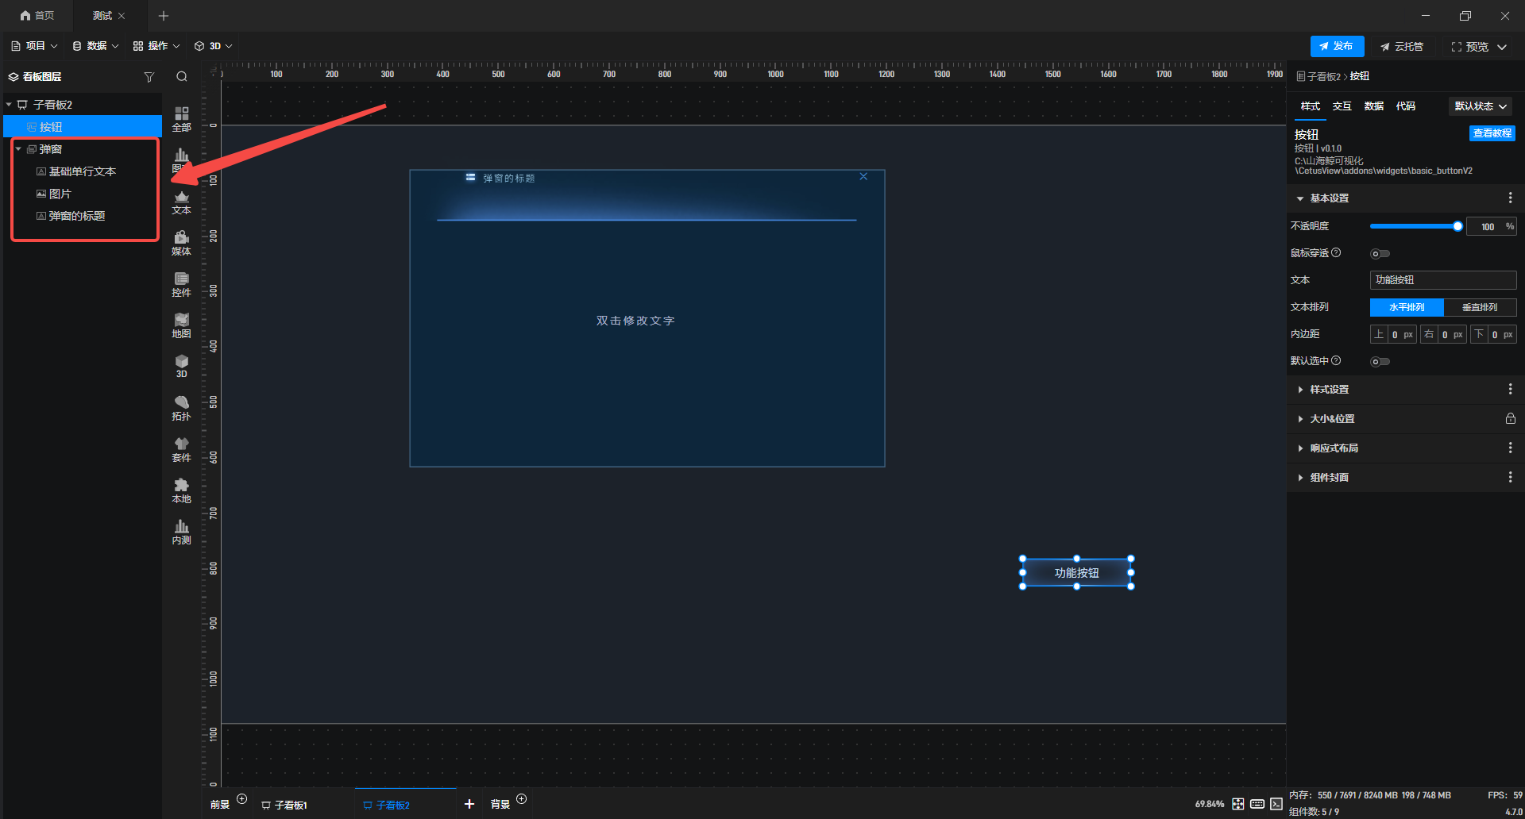Toggle the 鼠标穿透 switch
Viewport: 1525px width, 819px height.
[1380, 254]
